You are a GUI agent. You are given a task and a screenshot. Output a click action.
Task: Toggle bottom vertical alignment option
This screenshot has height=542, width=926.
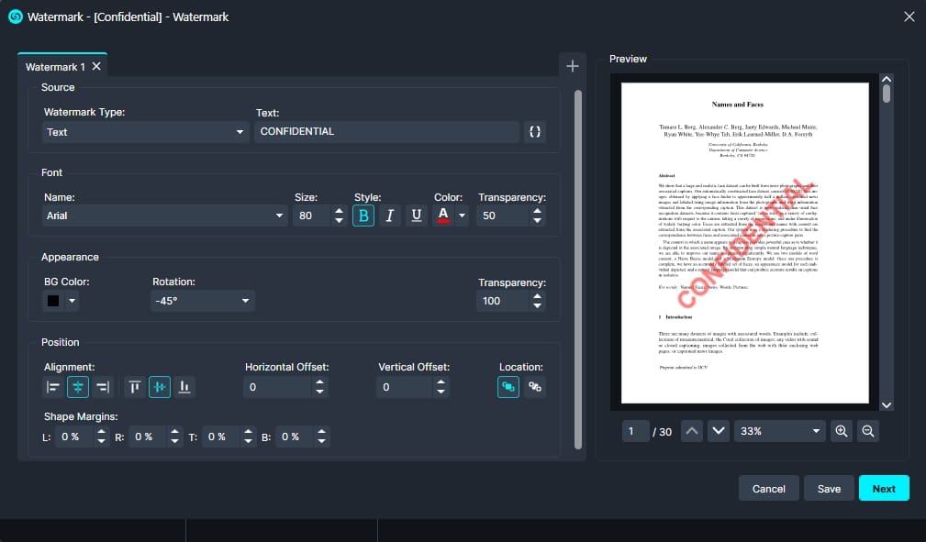(184, 386)
